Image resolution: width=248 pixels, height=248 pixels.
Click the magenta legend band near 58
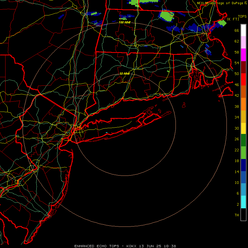coord(243,55)
